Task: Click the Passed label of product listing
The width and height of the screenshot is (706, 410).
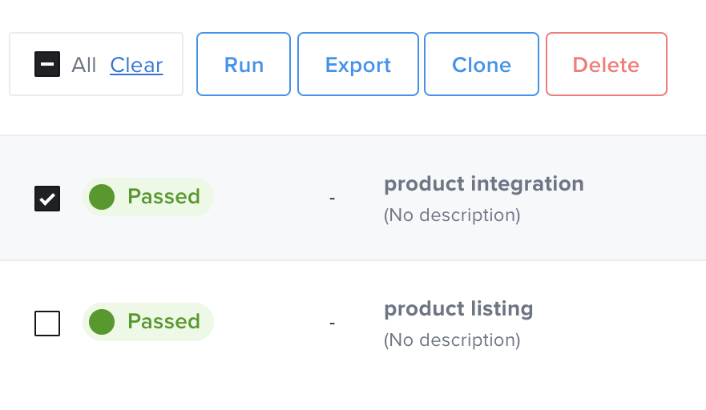Action: pos(163,322)
